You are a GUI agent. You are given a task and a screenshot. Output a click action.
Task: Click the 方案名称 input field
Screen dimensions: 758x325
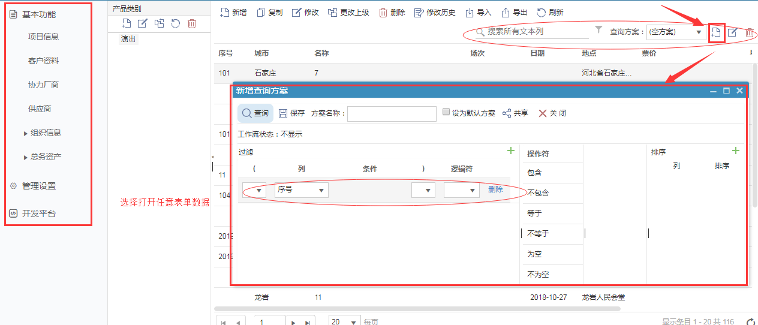pyautogui.click(x=392, y=114)
